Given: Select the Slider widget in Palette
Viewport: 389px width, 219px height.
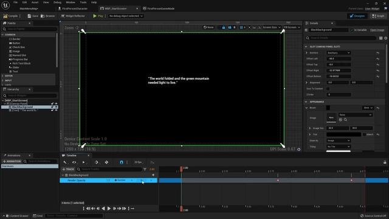Looking at the screenshot, I should (16, 68).
